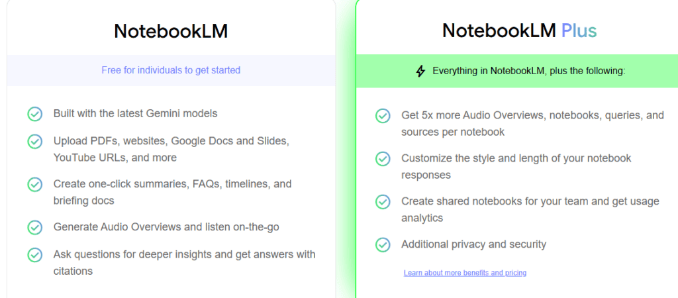Click checkmark beside Additional privacy and security
This screenshot has width=678, height=298.
point(383,245)
